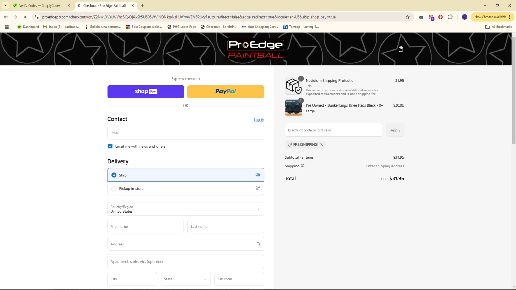Open the All Bookmarks folder

tap(498, 27)
